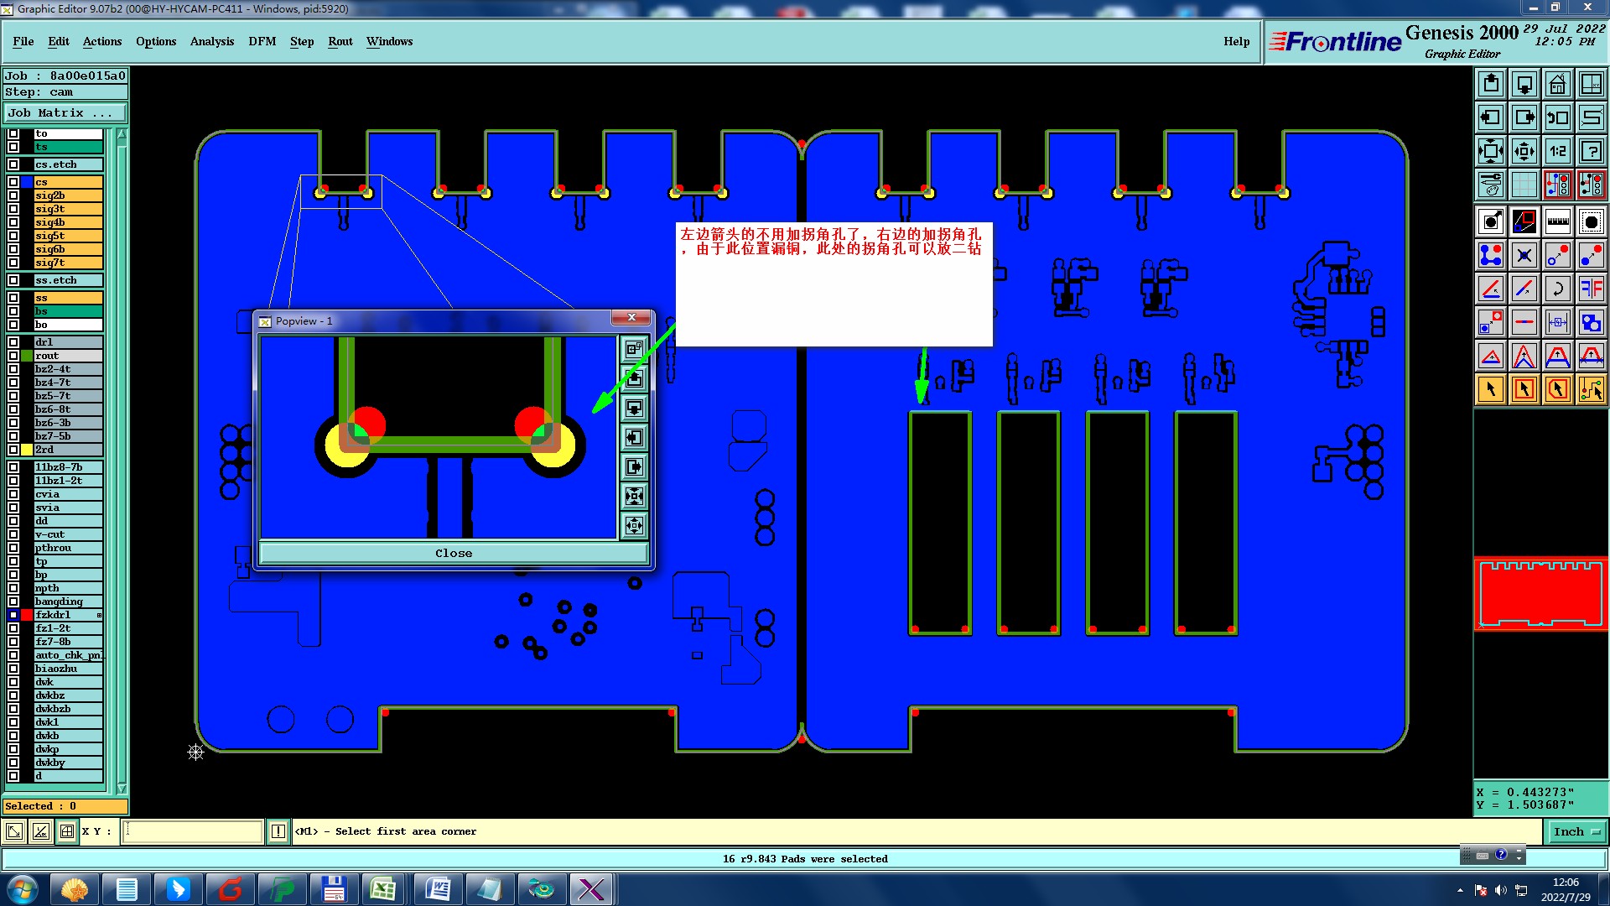
Task: Select the measure ruler tool
Action: coord(1557,221)
